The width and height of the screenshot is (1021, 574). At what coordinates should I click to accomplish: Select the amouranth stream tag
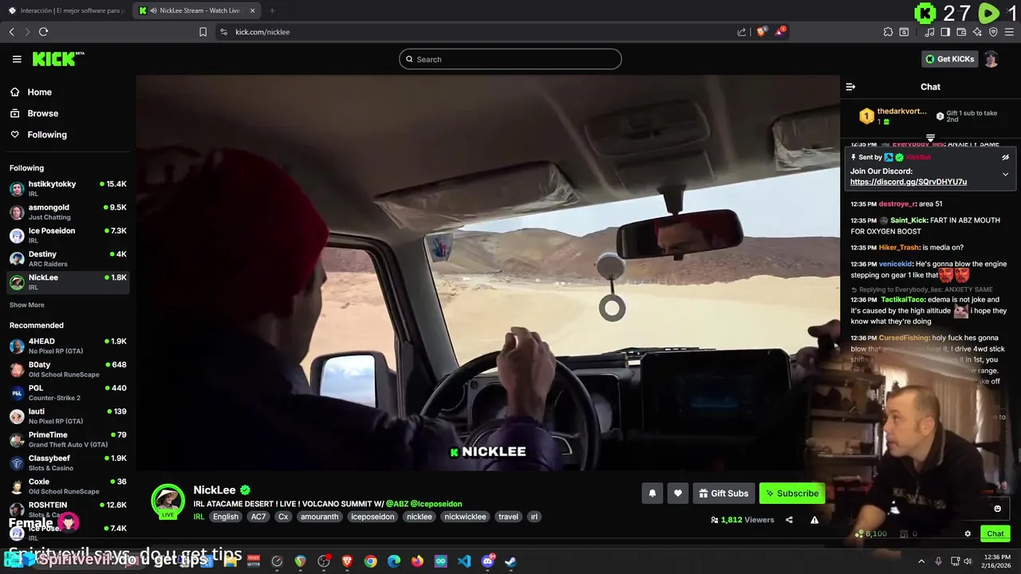pos(319,517)
